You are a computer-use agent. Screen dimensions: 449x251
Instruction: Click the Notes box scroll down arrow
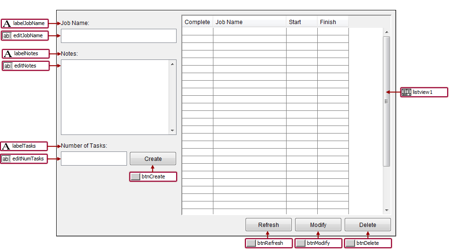(x=172, y=131)
